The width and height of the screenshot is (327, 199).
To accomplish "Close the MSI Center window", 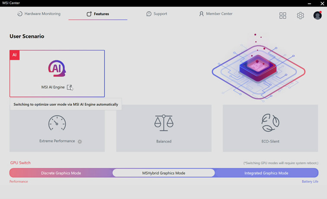I will click(x=322, y=3).
